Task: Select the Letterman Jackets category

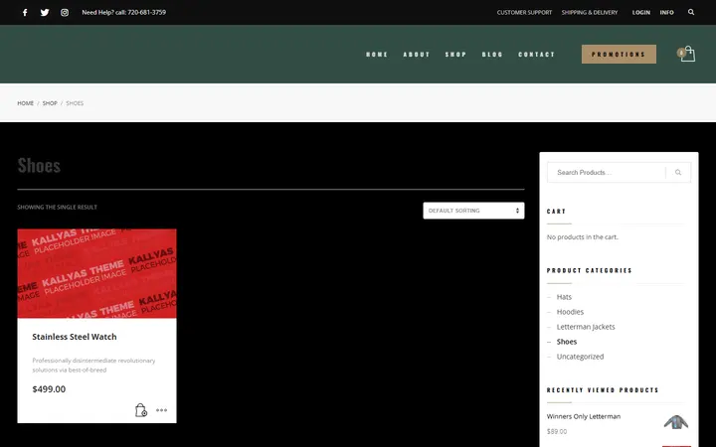Action: click(586, 327)
